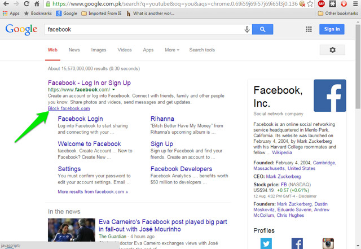Screen dimensions: 361x249
Task: Open the Andrew McCollum founder link
Action: click(292, 212)
